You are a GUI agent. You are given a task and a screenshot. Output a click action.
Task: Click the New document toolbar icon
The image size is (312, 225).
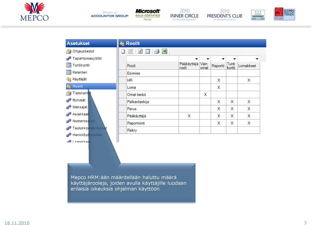click(x=123, y=52)
